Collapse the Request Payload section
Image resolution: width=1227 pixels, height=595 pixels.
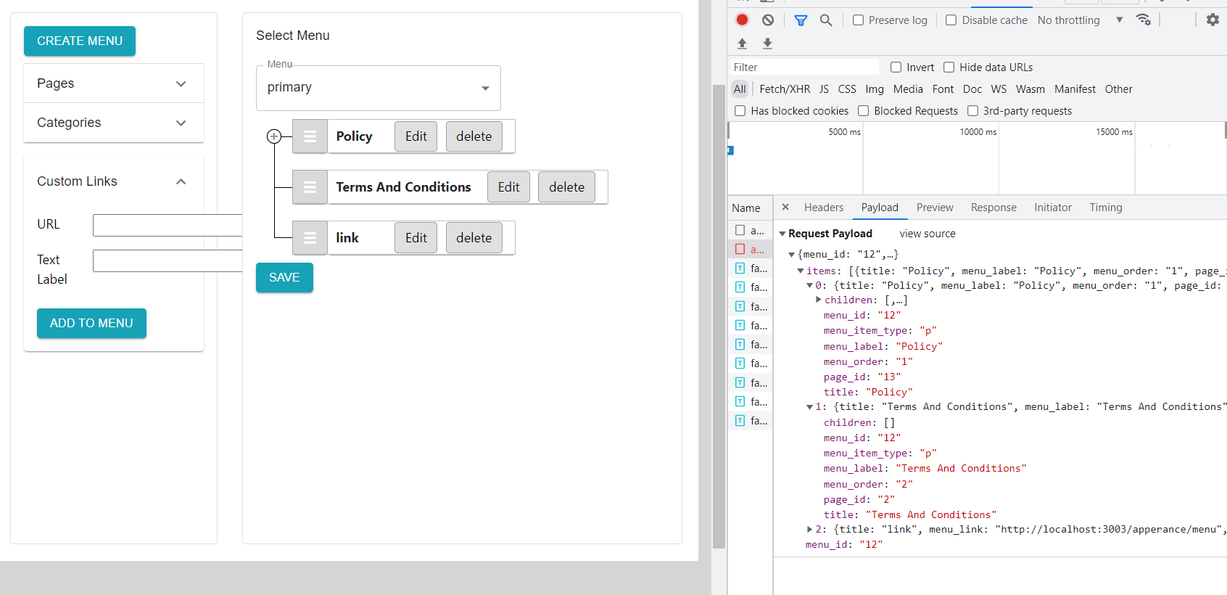(782, 234)
